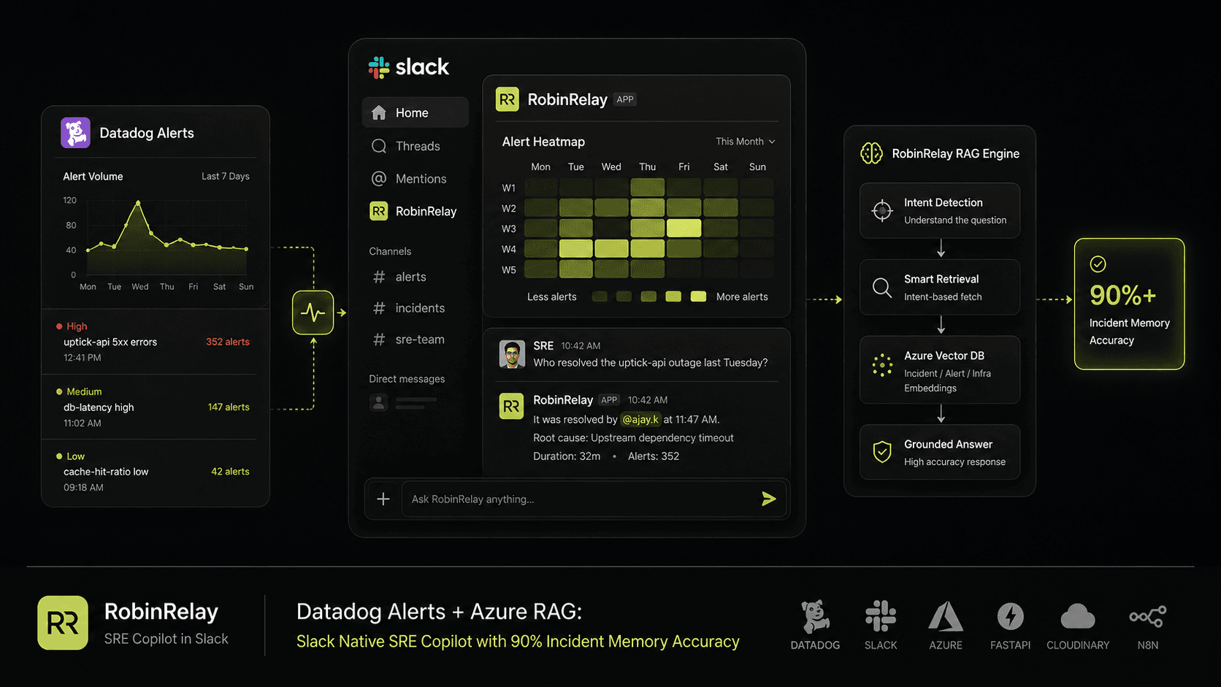Image resolution: width=1221 pixels, height=687 pixels.
Task: Click the darkest legend swatch near Less alerts
Action: 600,296
